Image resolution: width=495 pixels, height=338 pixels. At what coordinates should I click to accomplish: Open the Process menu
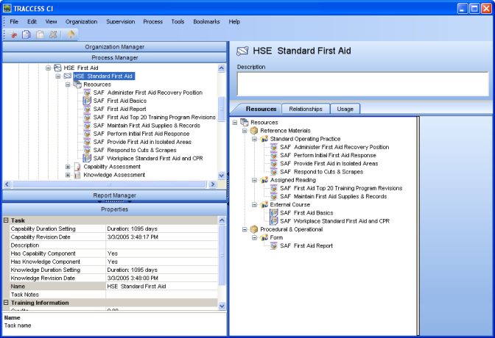pos(152,22)
